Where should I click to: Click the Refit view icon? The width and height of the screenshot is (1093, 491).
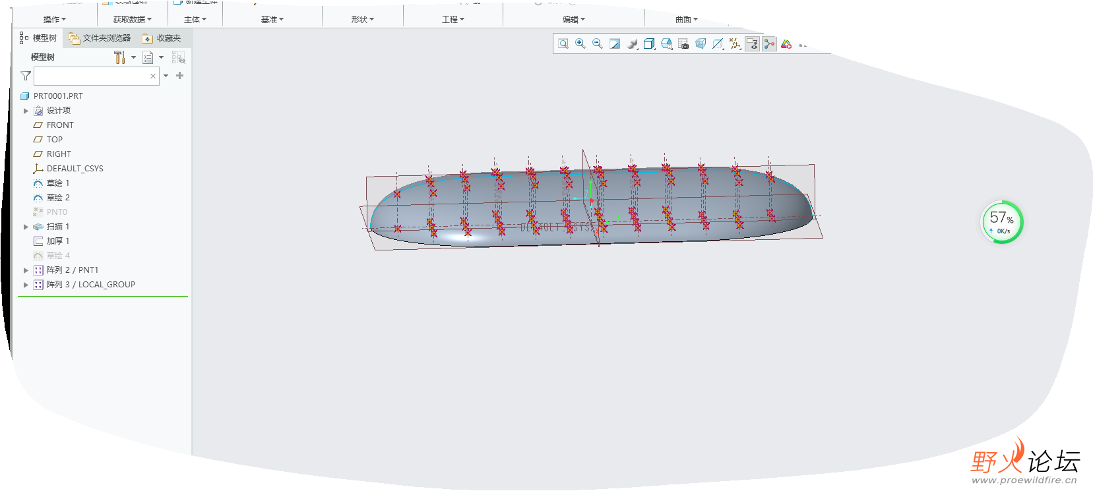[x=563, y=44]
